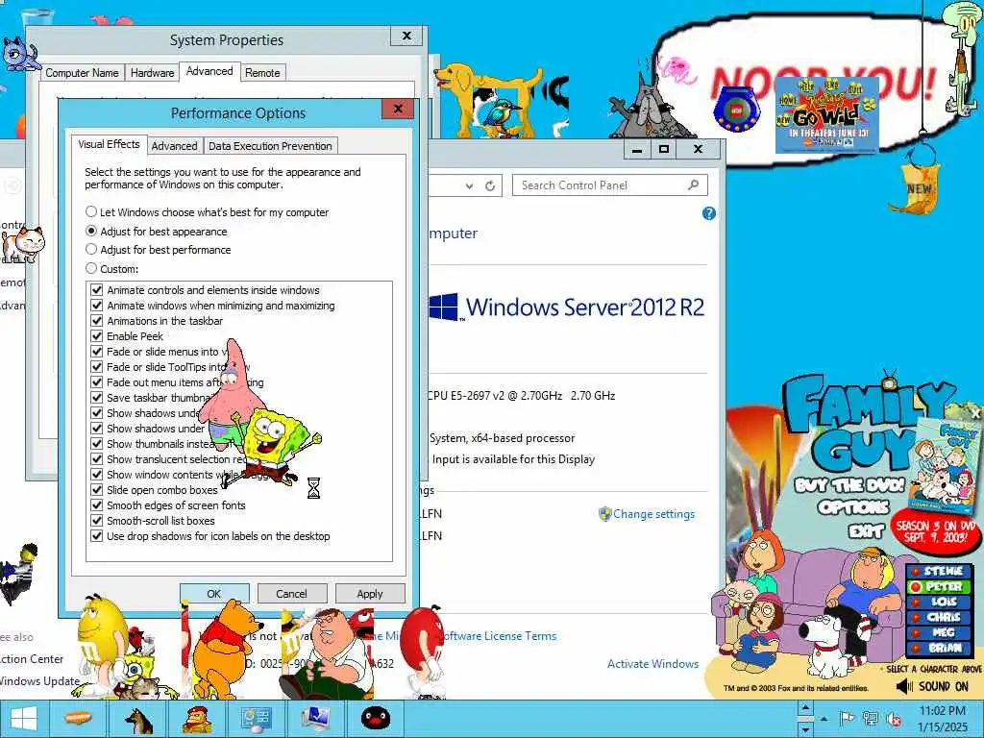Uncheck Show translucent selection rectangle
Image resolution: width=984 pixels, height=738 pixels.
(x=97, y=459)
